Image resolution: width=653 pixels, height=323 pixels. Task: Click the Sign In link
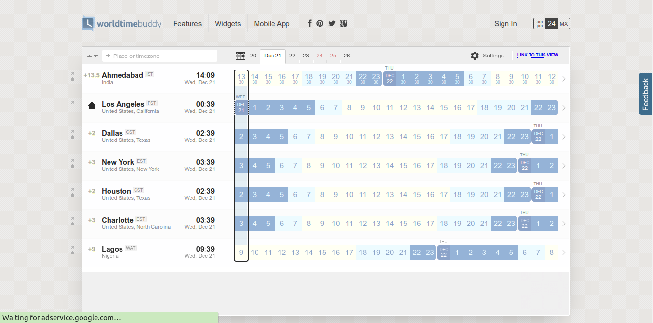tap(505, 24)
